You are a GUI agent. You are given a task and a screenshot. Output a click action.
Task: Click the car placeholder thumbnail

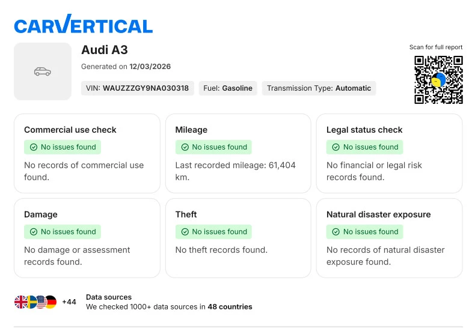pyautogui.click(x=43, y=71)
